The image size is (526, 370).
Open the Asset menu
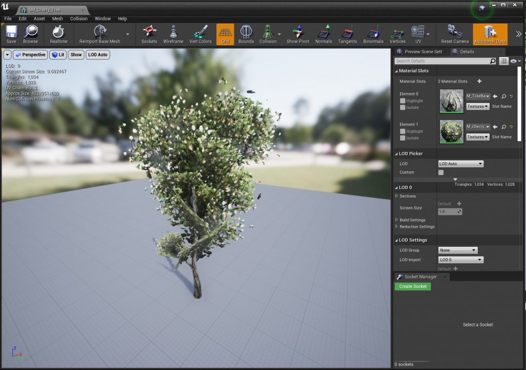coord(39,18)
